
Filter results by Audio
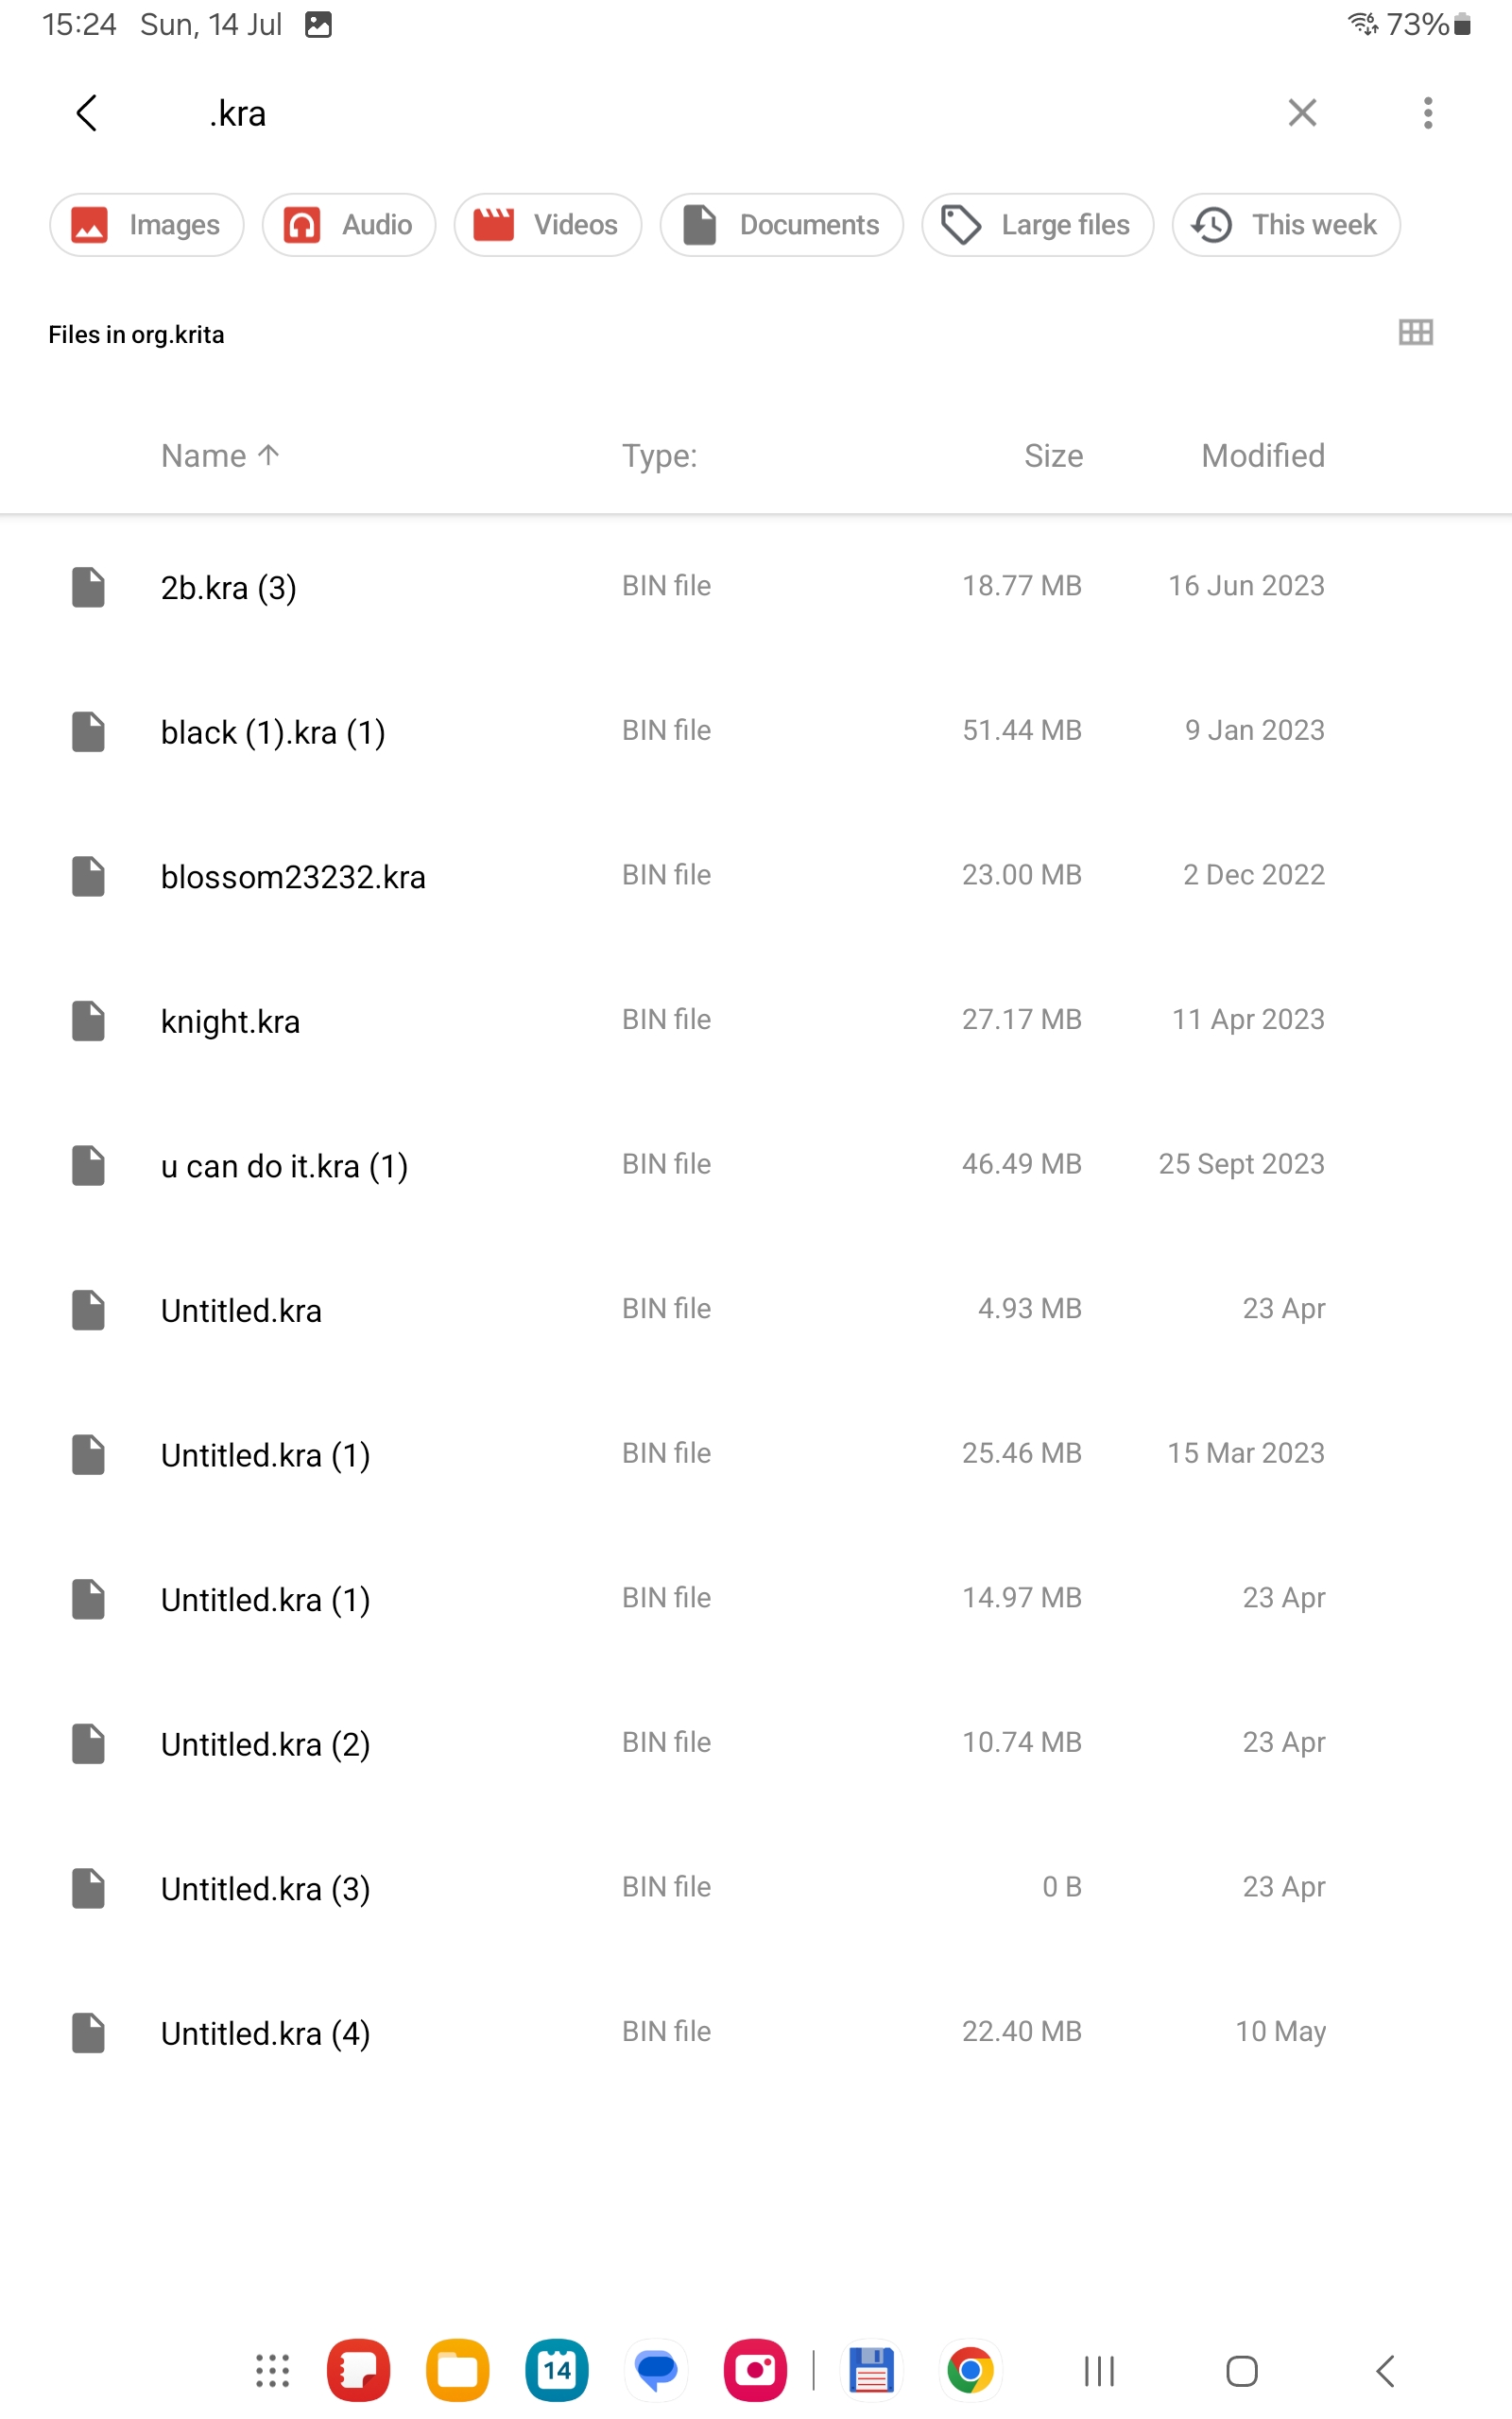tap(348, 225)
